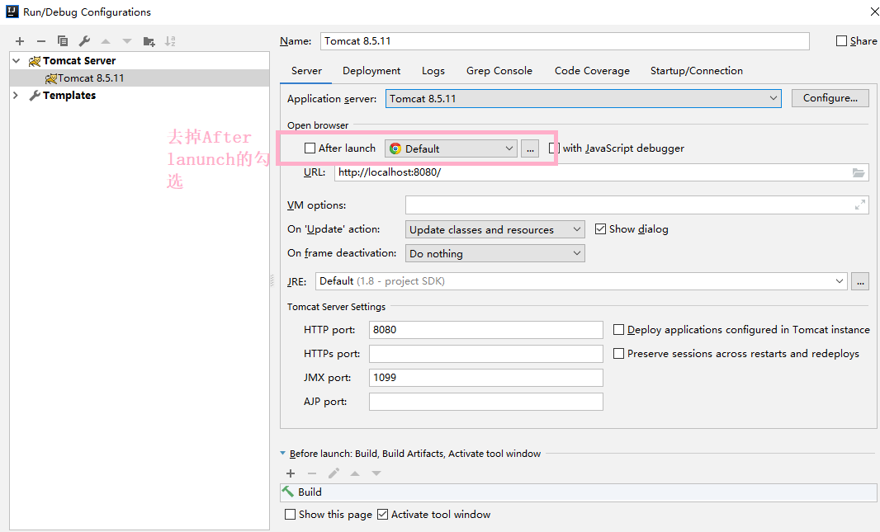Collapse the Tomcat Server tree node

coord(17,60)
